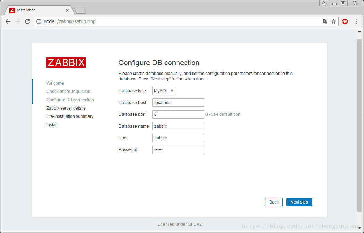Image resolution: width=364 pixels, height=233 pixels.
Task: Select the Installation tab
Action: 38,10
